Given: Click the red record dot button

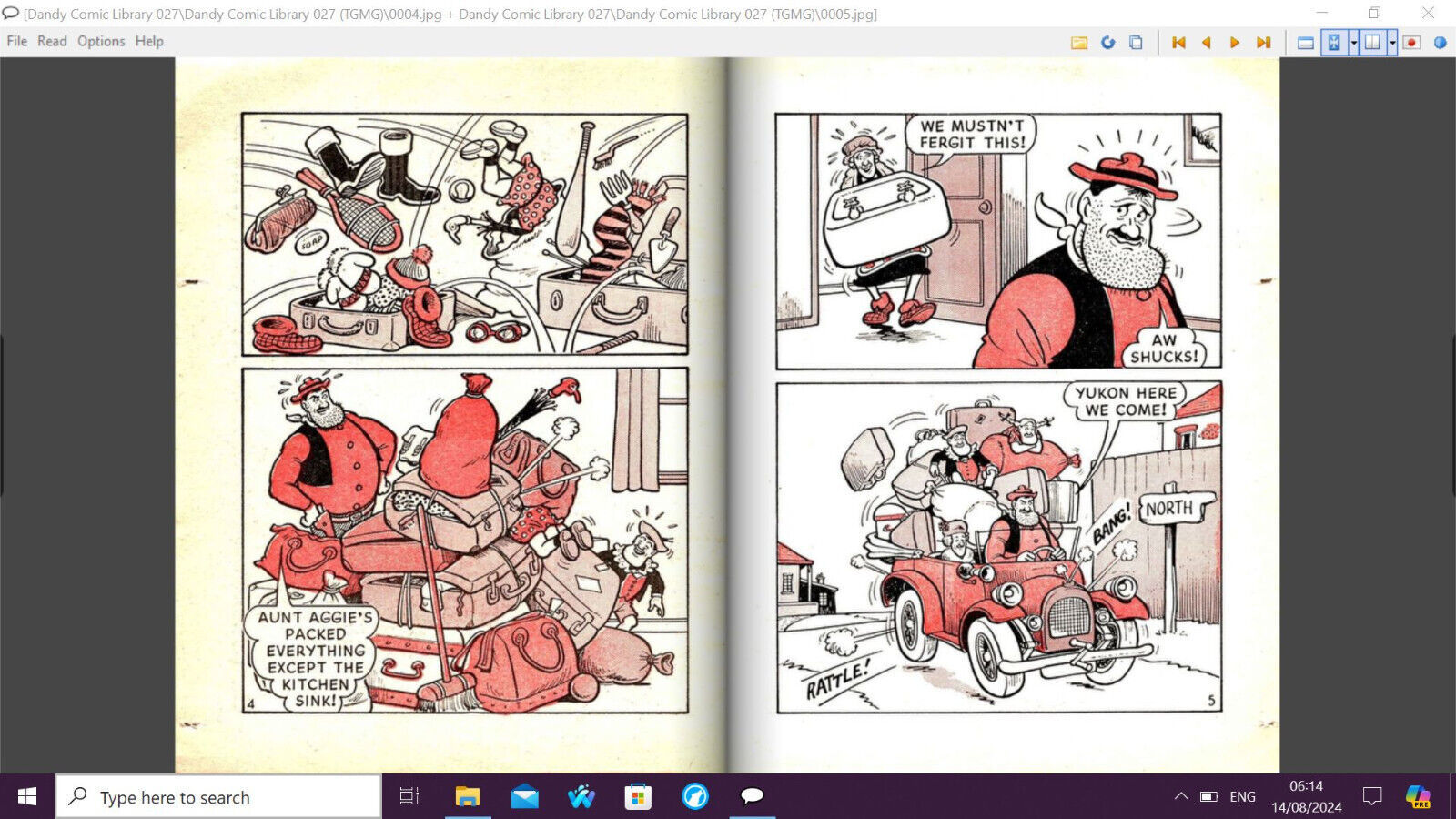Looking at the screenshot, I should (x=1411, y=43).
